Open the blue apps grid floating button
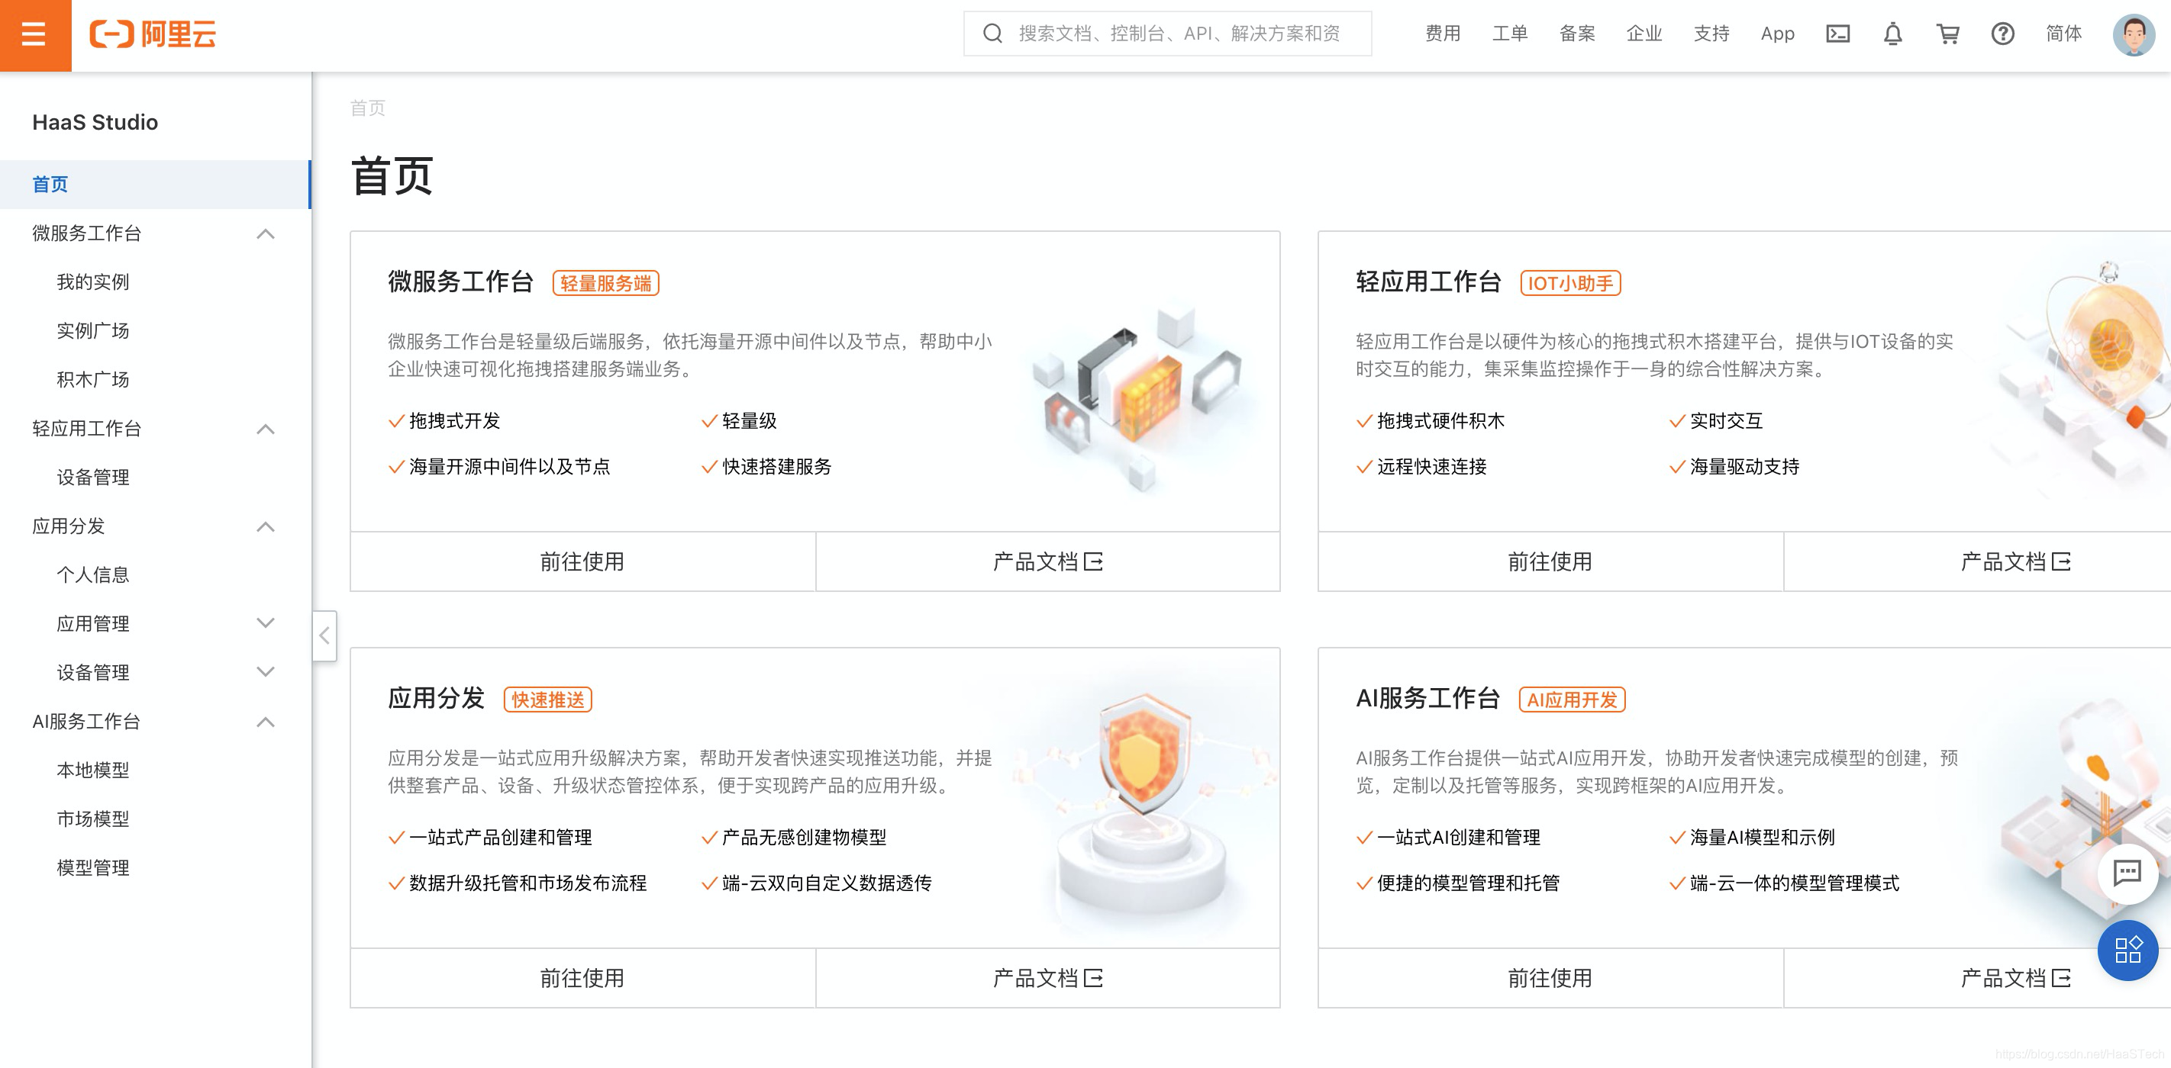This screenshot has height=1068, width=2171. [2127, 950]
